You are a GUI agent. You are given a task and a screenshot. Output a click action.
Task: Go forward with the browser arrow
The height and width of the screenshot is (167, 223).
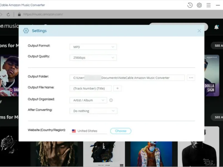pyautogui.click(x=1, y=14)
